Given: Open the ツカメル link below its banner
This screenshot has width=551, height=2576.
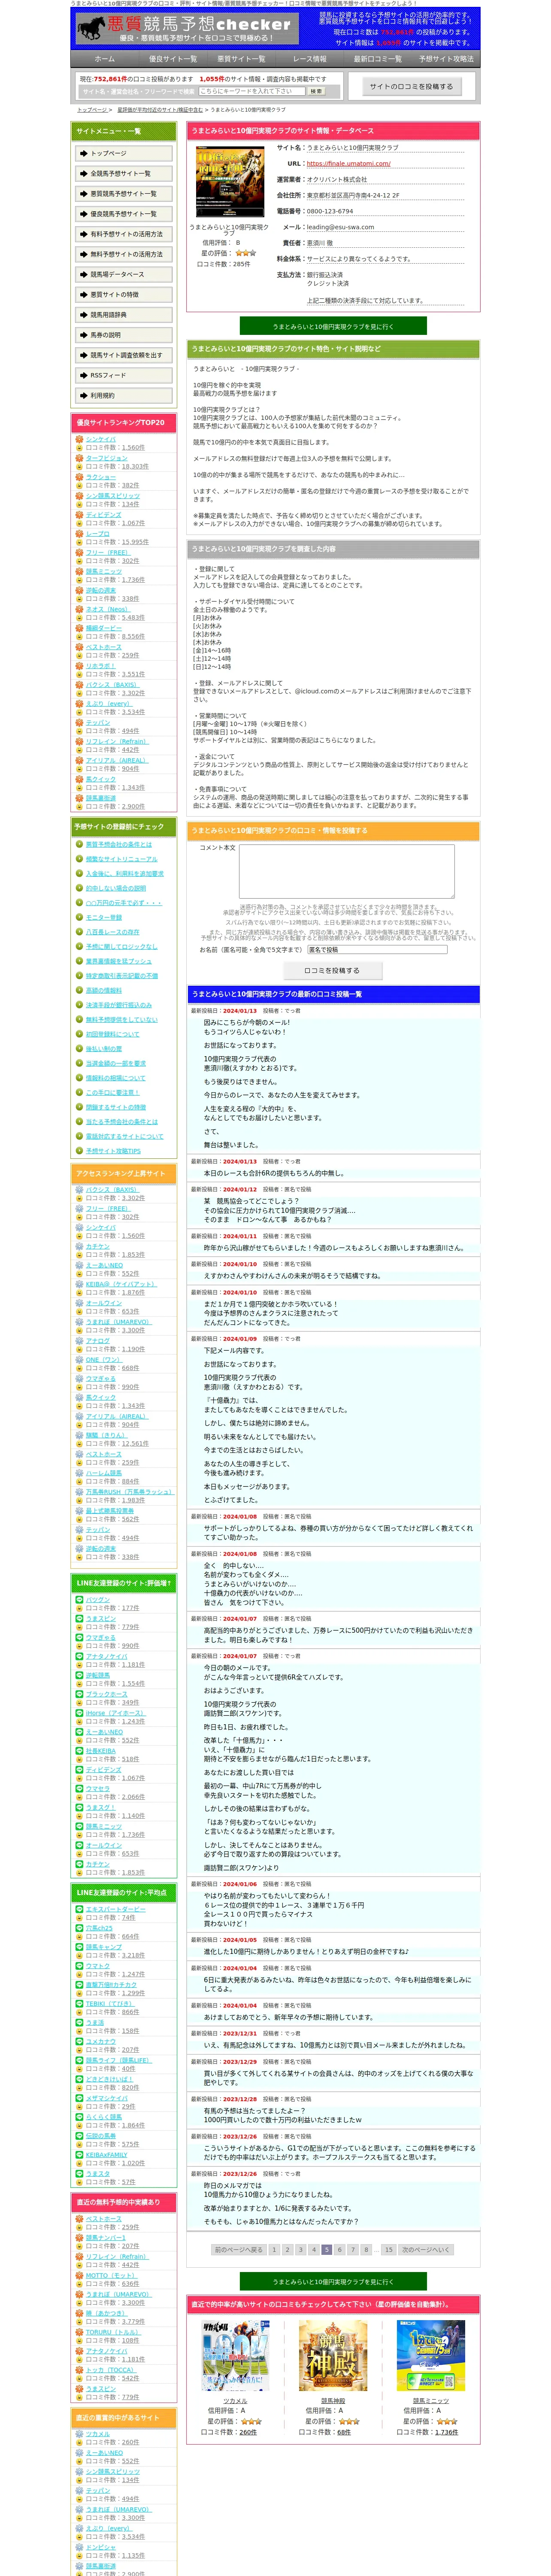Looking at the screenshot, I should pos(235,2401).
